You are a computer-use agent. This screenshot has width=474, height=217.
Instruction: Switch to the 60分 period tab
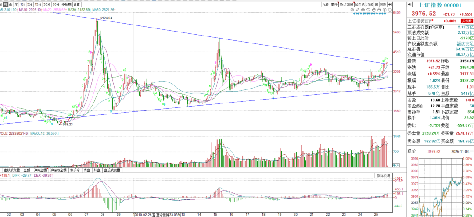tap(56, 4)
